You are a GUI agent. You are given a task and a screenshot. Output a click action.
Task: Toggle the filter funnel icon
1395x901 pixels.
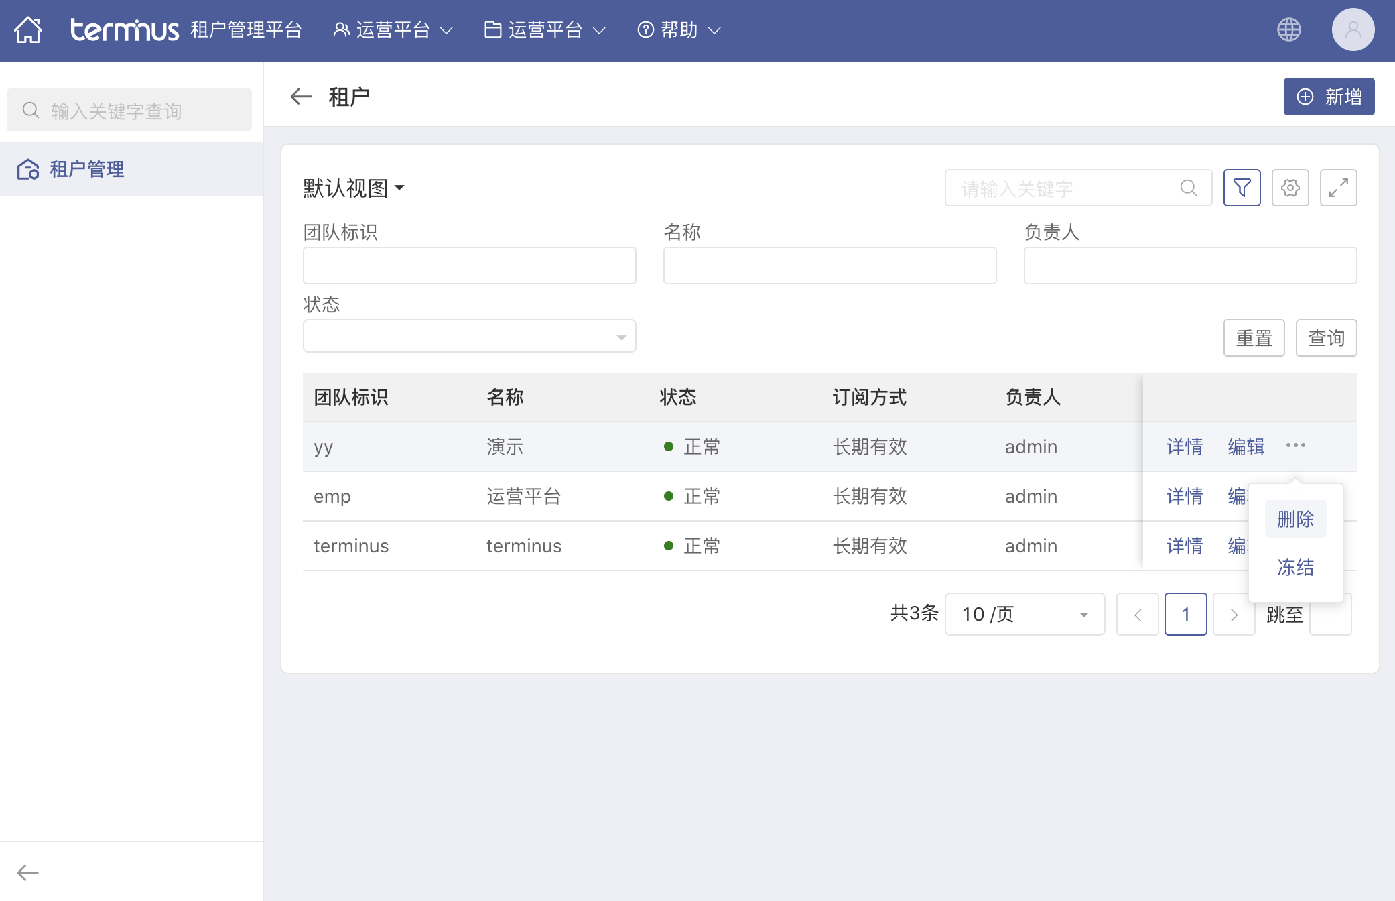(1242, 188)
